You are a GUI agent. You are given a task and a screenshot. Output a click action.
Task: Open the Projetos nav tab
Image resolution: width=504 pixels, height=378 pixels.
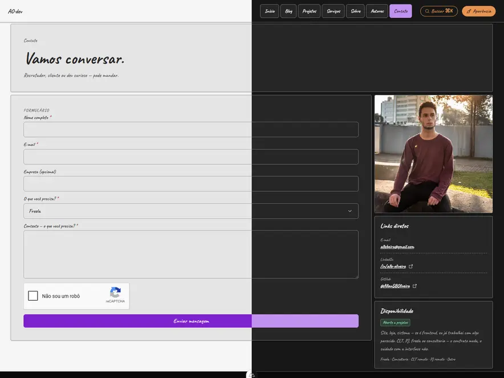309,11
